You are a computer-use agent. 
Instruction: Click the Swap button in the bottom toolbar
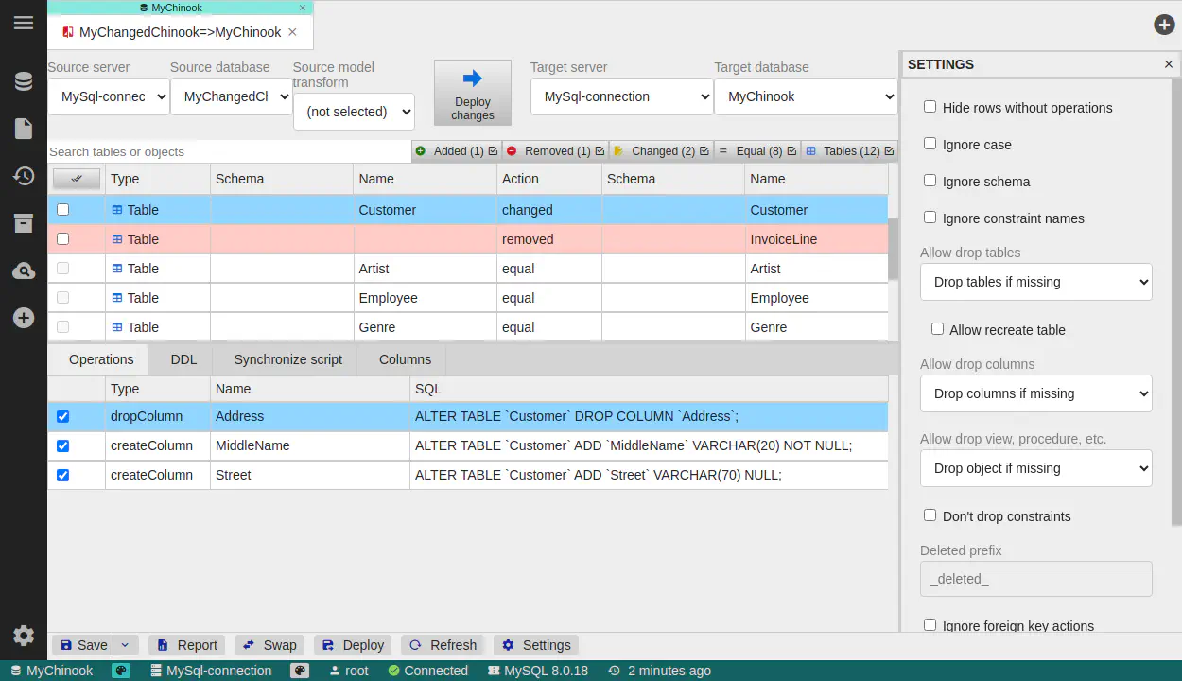(x=269, y=645)
